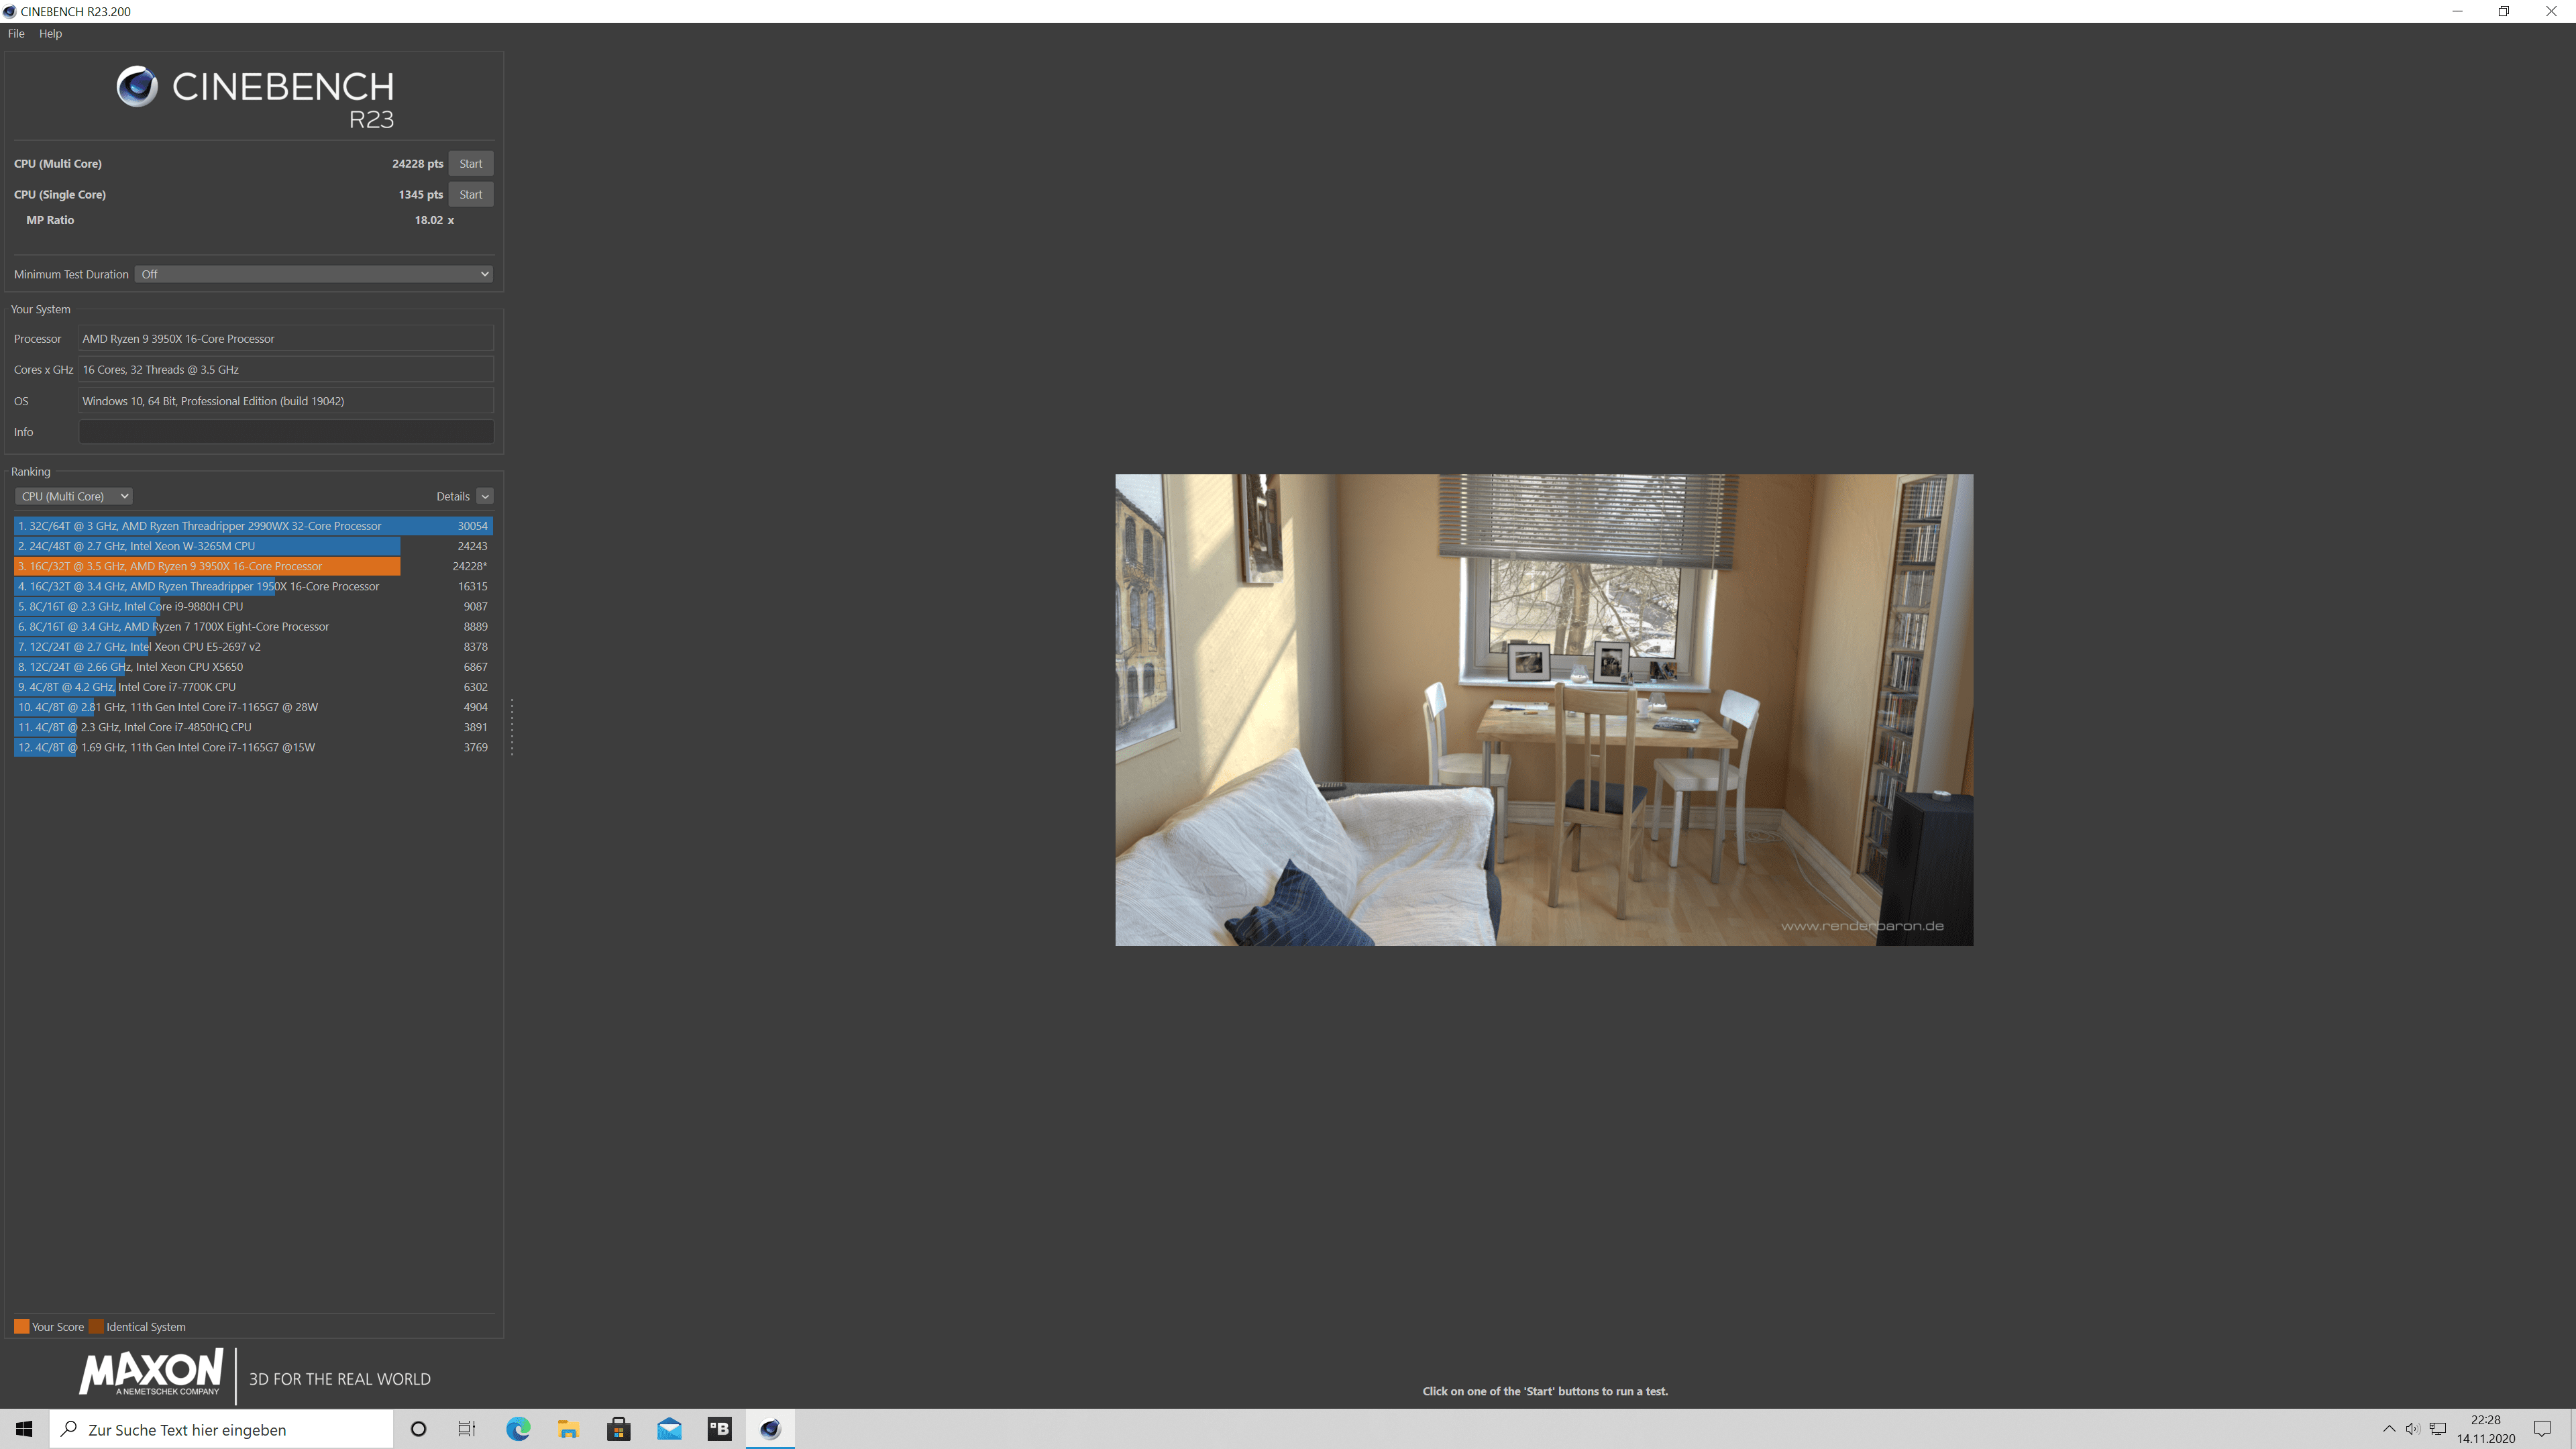Open CPU (Multi Core) ranking dropdown
2576x1449 pixels.
click(x=74, y=496)
